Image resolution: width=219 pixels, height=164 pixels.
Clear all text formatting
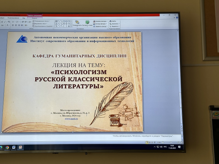[9, 22]
